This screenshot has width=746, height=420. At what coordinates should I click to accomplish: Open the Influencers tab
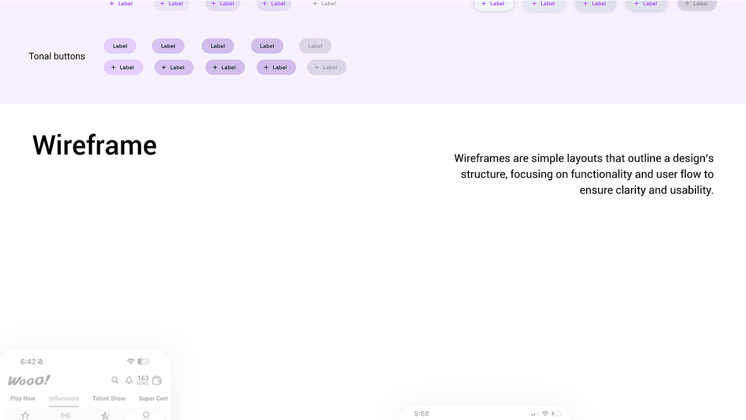coord(64,398)
